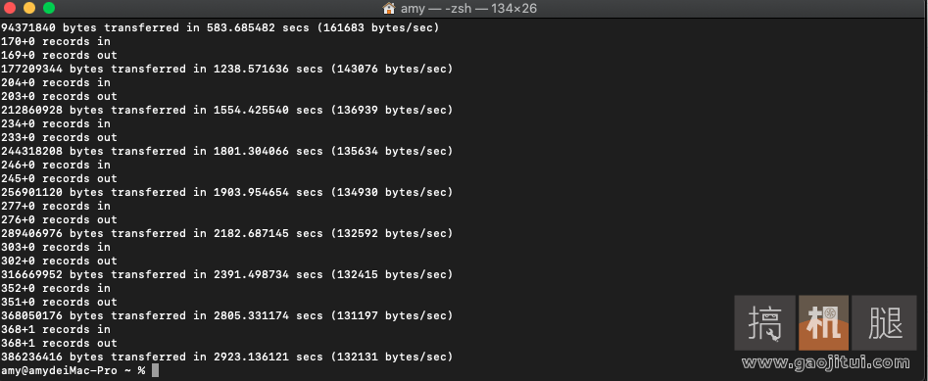Viewport: 928px width, 381px height.
Task: Click the line '303+0 records in'
Action: [56, 247]
